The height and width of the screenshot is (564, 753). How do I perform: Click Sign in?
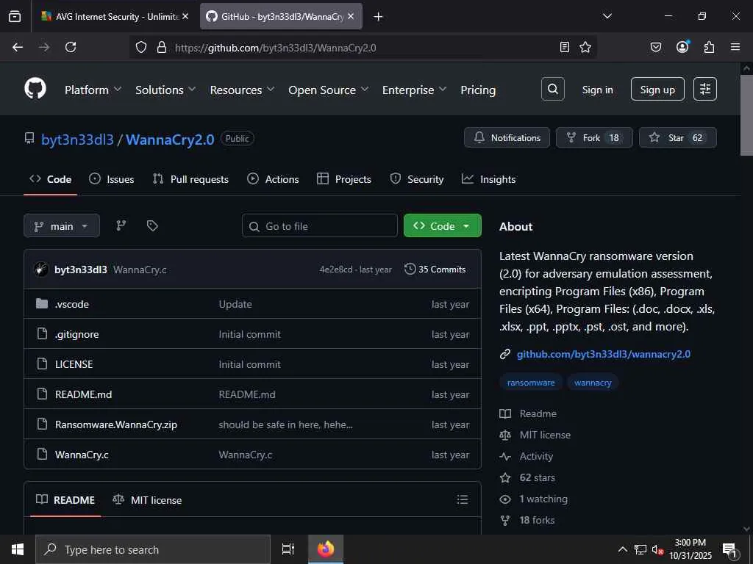597,90
